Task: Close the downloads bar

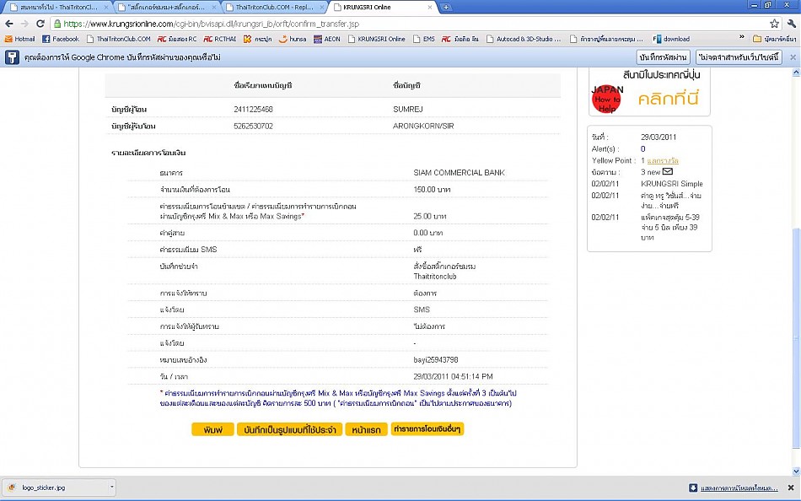Action: (791, 488)
